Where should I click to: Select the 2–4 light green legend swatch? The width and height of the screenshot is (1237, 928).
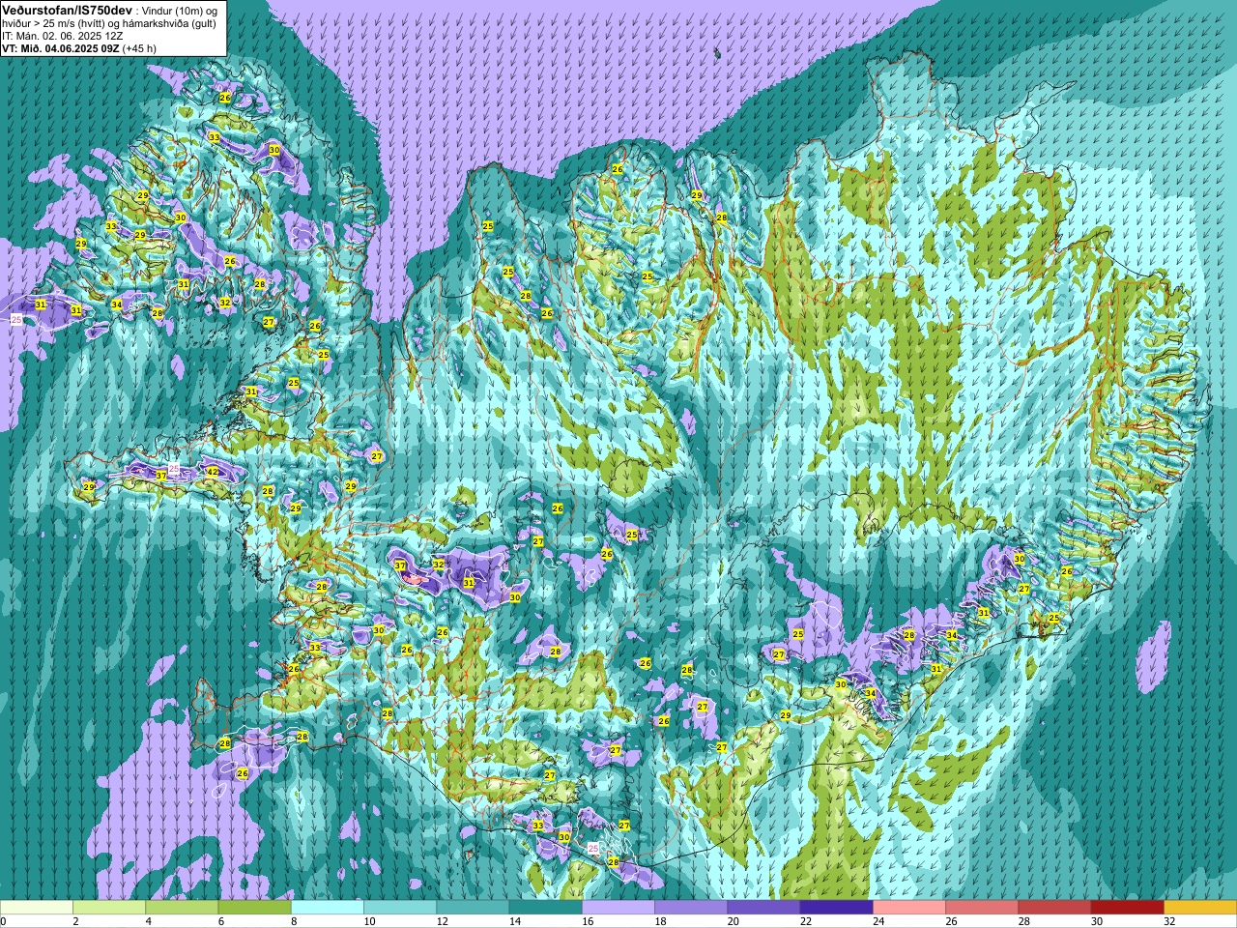point(109,908)
